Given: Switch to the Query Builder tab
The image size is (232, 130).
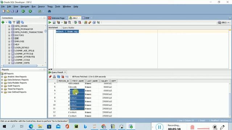Looking at the screenshot, I should coord(69,28).
